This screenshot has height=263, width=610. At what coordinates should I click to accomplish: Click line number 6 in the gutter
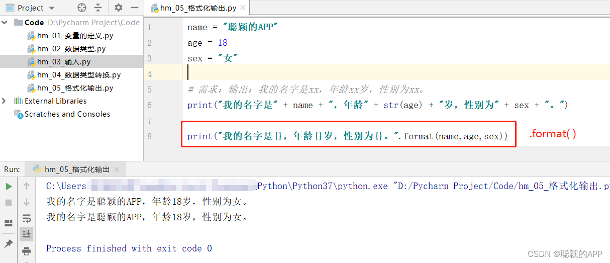(x=149, y=105)
